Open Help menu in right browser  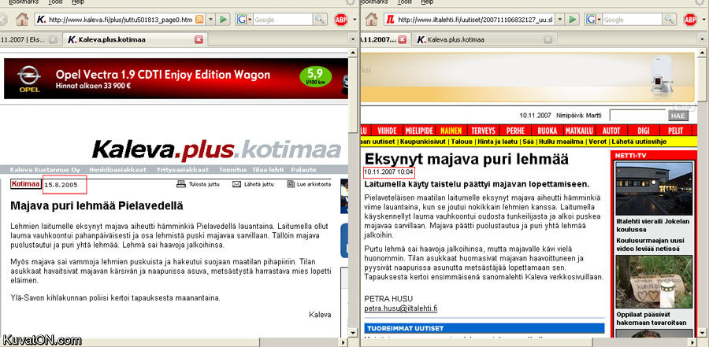[427, 2]
